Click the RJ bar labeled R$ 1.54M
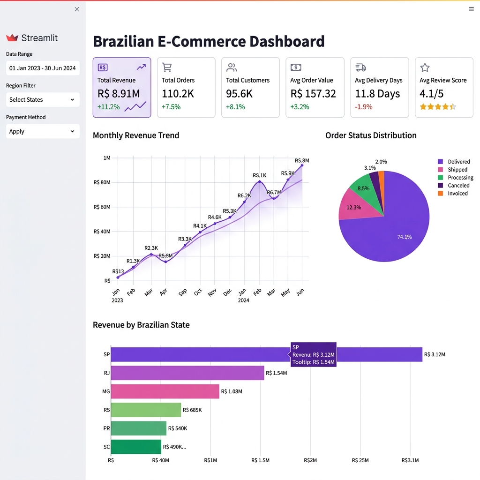The image size is (480, 480). [x=187, y=373]
